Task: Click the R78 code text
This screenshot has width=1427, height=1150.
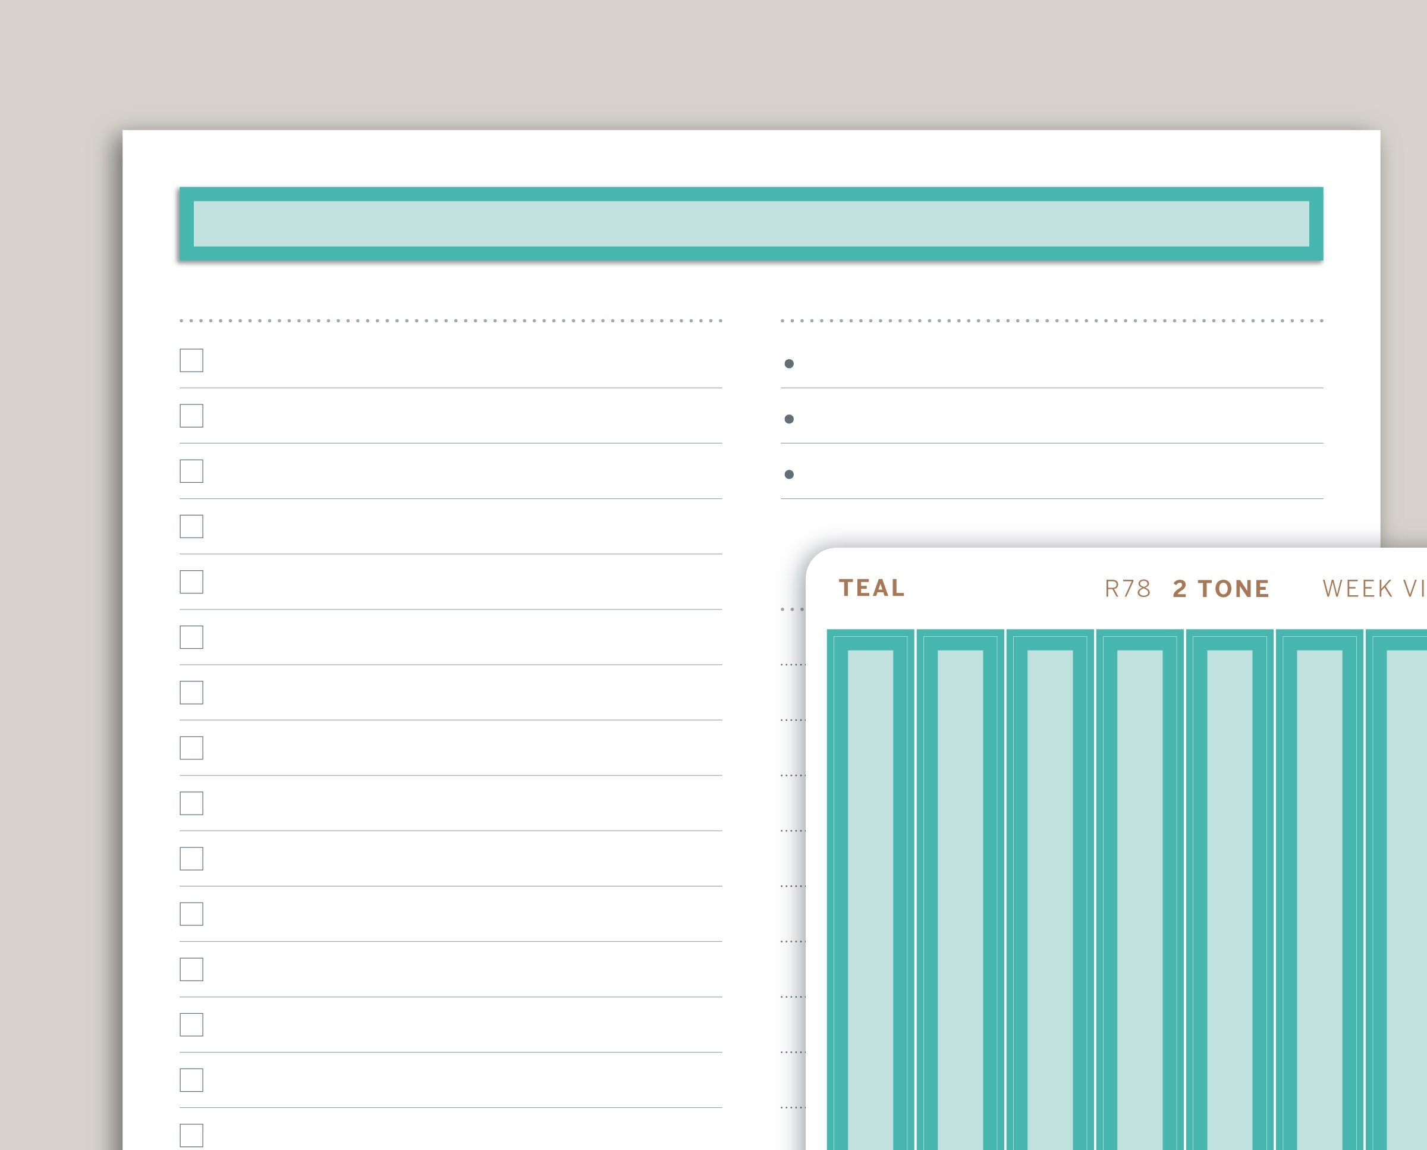Action: pos(1127,589)
